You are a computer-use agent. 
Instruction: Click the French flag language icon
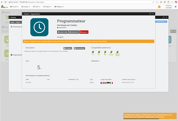click(102, 83)
